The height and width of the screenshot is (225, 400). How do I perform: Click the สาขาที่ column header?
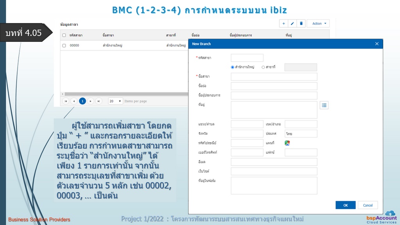pos(171,35)
